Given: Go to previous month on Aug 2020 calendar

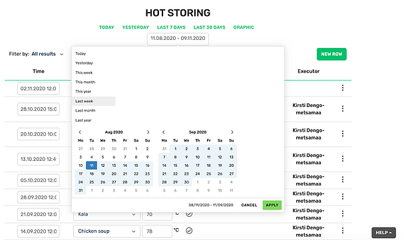Looking at the screenshot, I should coord(80,132).
